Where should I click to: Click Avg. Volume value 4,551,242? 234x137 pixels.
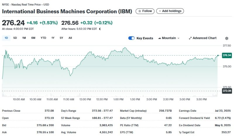coord(106,132)
